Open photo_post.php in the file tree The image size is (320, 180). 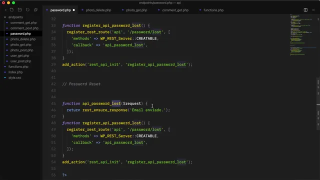pos(21,50)
